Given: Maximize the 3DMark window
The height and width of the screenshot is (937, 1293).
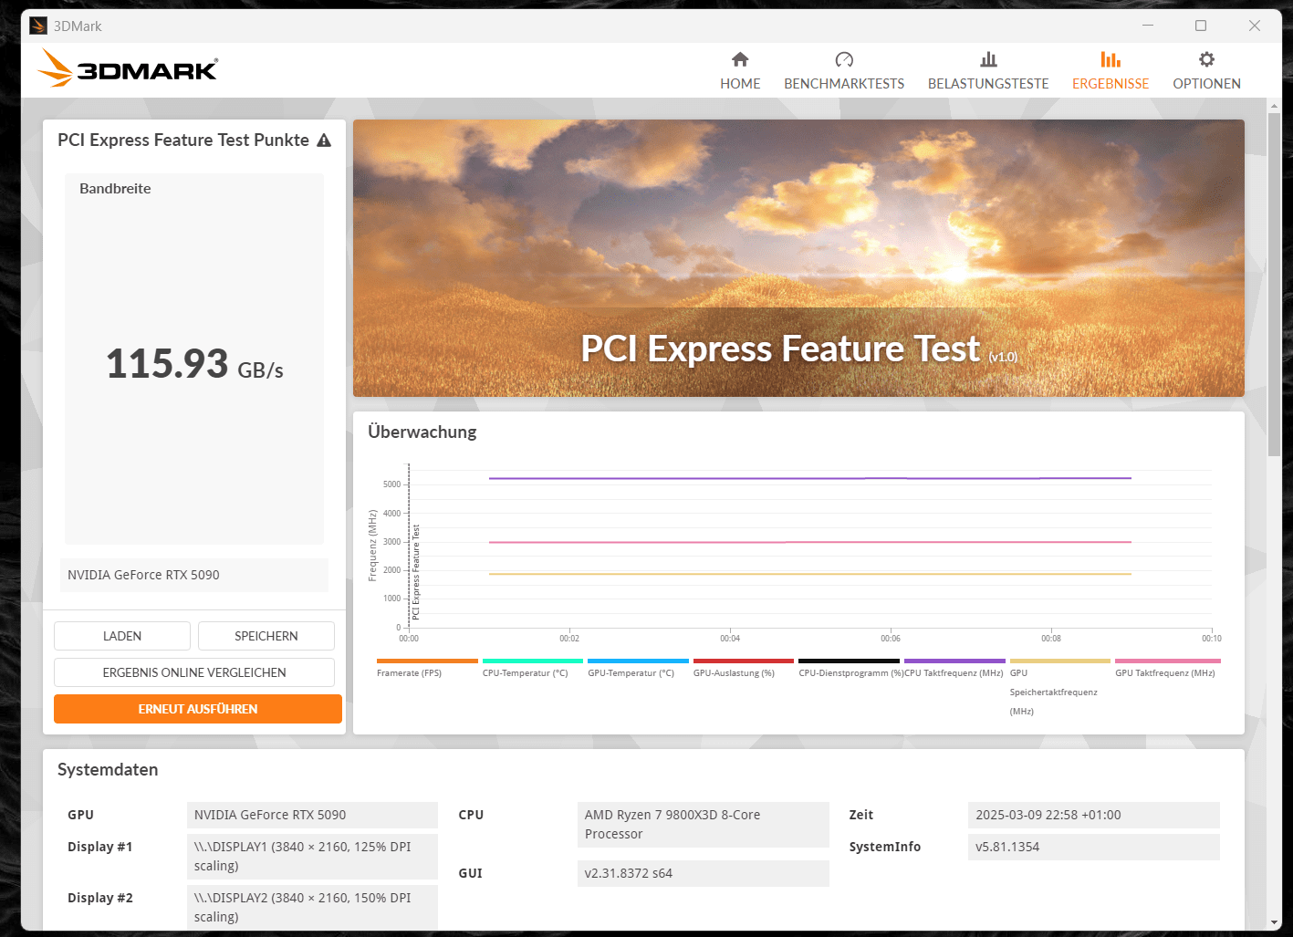Looking at the screenshot, I should pyautogui.click(x=1201, y=26).
